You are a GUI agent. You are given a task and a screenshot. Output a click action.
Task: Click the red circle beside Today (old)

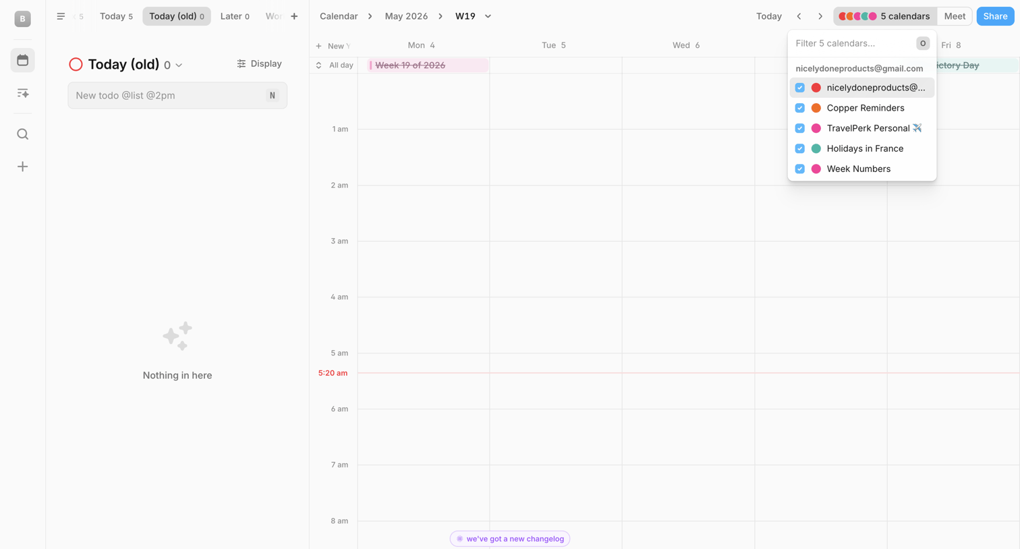[76, 64]
